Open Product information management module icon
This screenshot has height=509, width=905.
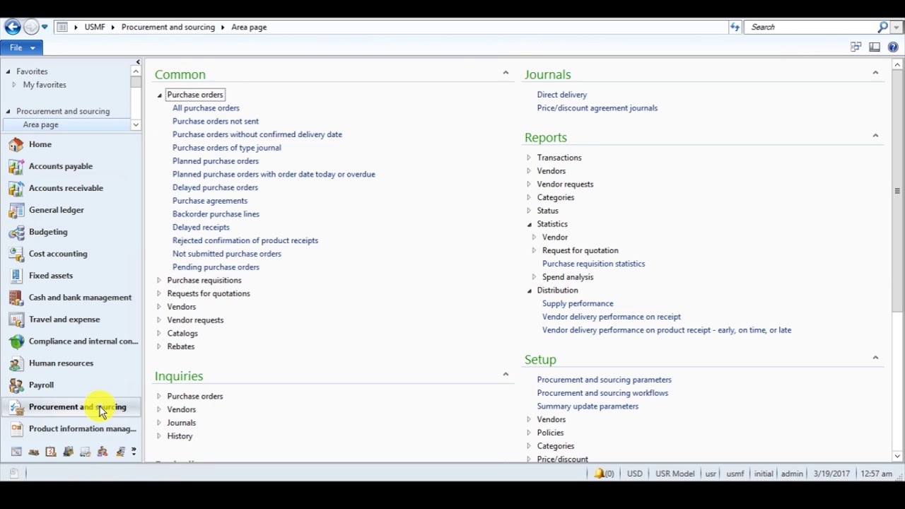(16, 429)
